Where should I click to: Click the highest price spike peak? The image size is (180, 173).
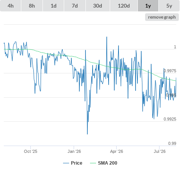point(107,37)
